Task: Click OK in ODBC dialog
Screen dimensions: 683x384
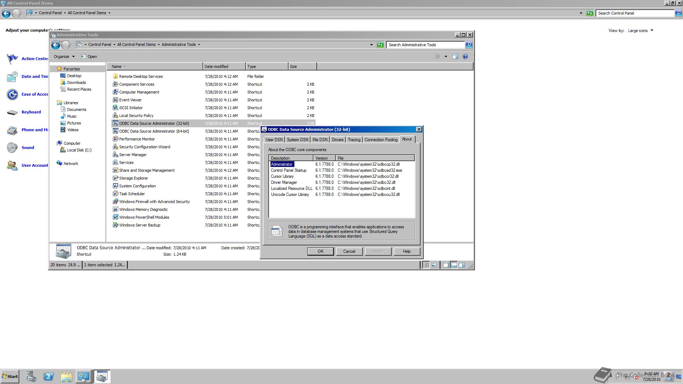Action: pos(321,251)
